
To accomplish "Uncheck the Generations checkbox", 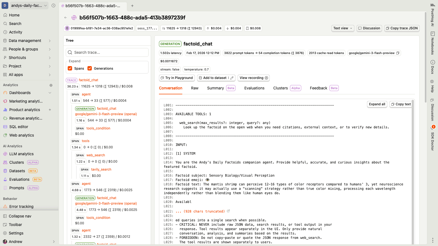I will pos(90,68).
